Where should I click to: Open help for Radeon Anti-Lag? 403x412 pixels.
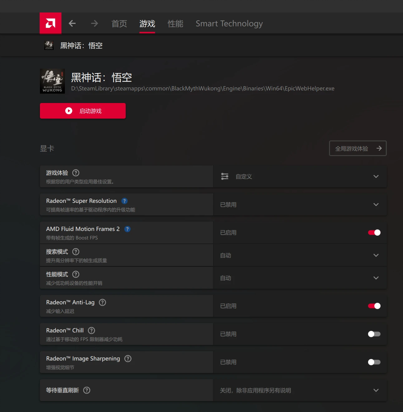pyautogui.click(x=102, y=302)
